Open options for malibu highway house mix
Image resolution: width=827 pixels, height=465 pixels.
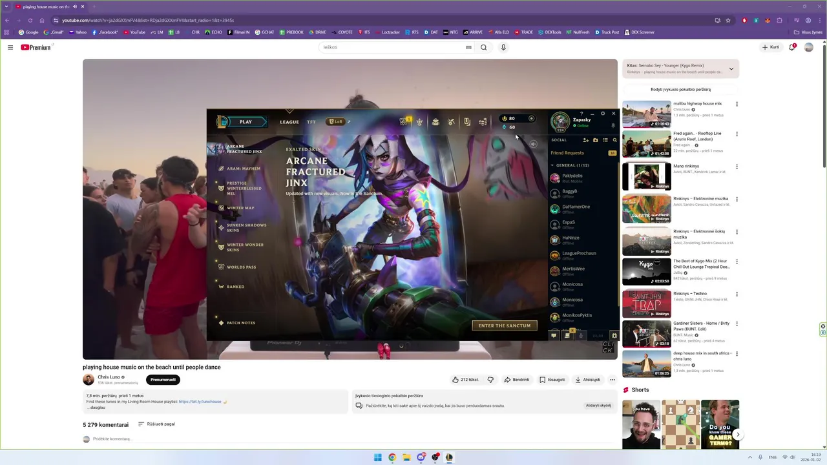pos(737,104)
